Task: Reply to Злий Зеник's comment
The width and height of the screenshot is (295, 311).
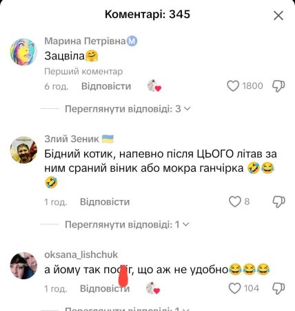Action: click(105, 202)
